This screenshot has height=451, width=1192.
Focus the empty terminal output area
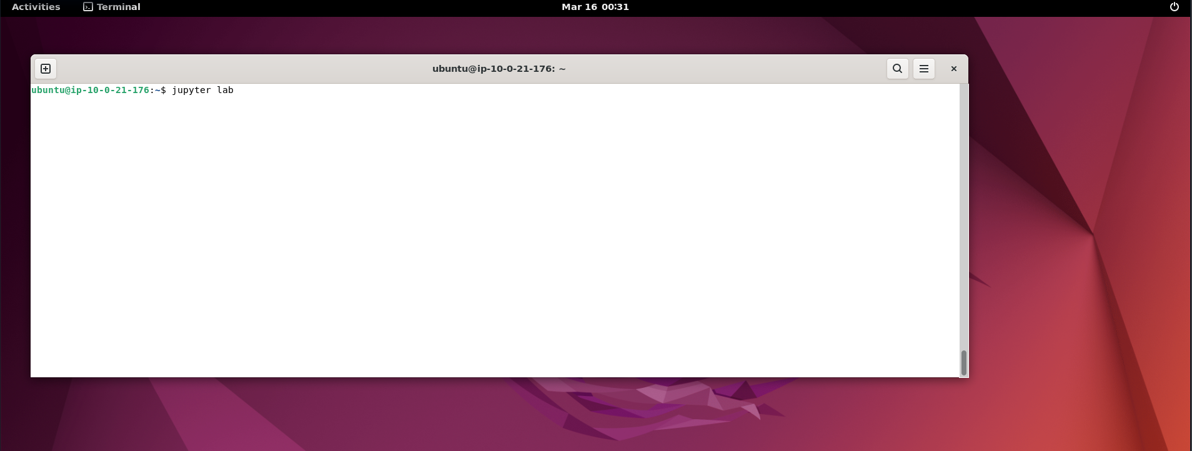click(494, 237)
